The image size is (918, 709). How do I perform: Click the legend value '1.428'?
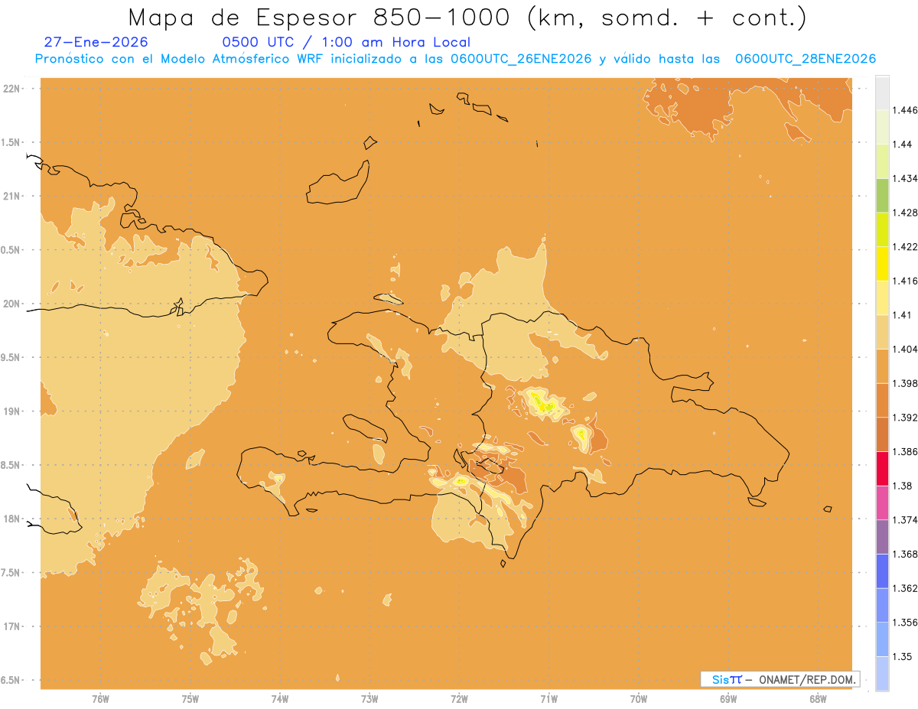(x=905, y=213)
